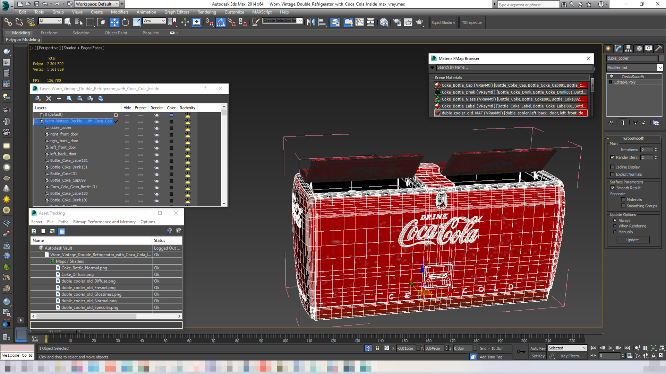666x374 pixels.
Task: Click Add Time Tag in status bar
Action: (491, 357)
